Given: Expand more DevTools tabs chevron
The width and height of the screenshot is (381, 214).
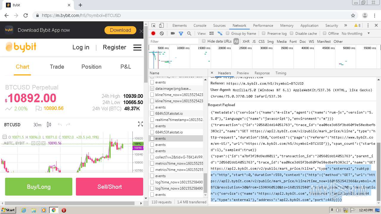Looking at the screenshot, I should click(346, 26).
